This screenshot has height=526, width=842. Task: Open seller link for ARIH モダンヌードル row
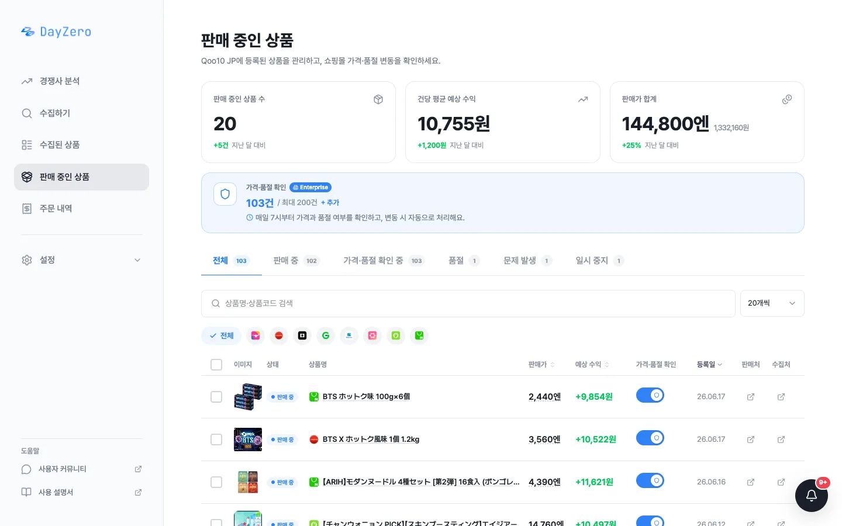click(x=751, y=482)
